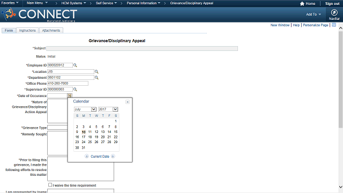Click the page scroll up arrow
The image size is (343, 193).
click(x=341, y=28)
